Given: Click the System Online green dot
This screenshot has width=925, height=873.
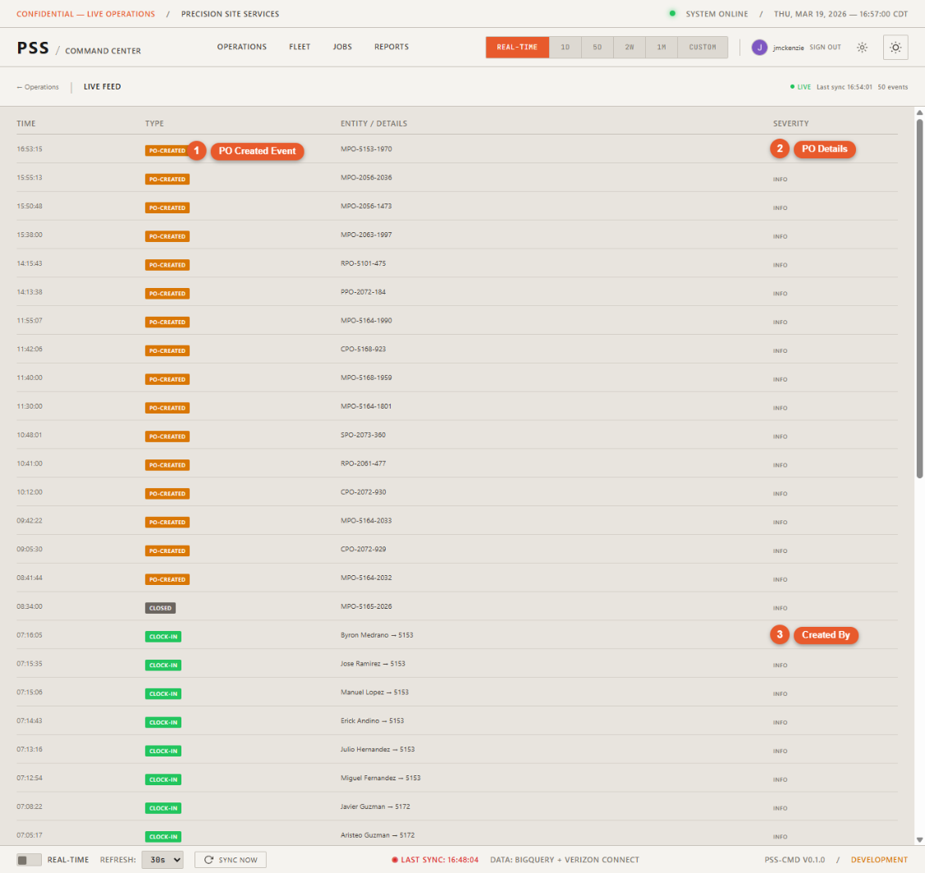Looking at the screenshot, I should (674, 14).
